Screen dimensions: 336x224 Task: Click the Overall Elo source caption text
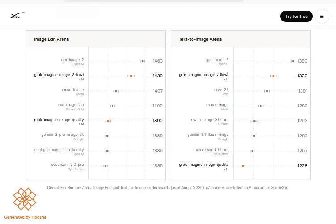click(x=168, y=188)
